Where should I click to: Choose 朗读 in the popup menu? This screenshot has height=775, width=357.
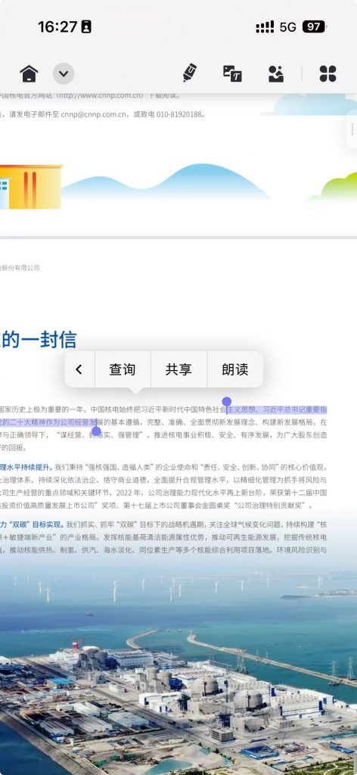coord(235,369)
